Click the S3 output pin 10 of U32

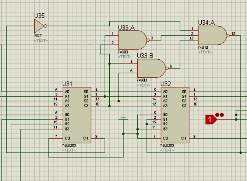(x=194, y=106)
